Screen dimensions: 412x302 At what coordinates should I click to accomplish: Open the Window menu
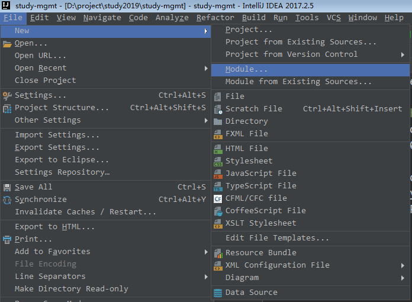pyautogui.click(x=363, y=18)
